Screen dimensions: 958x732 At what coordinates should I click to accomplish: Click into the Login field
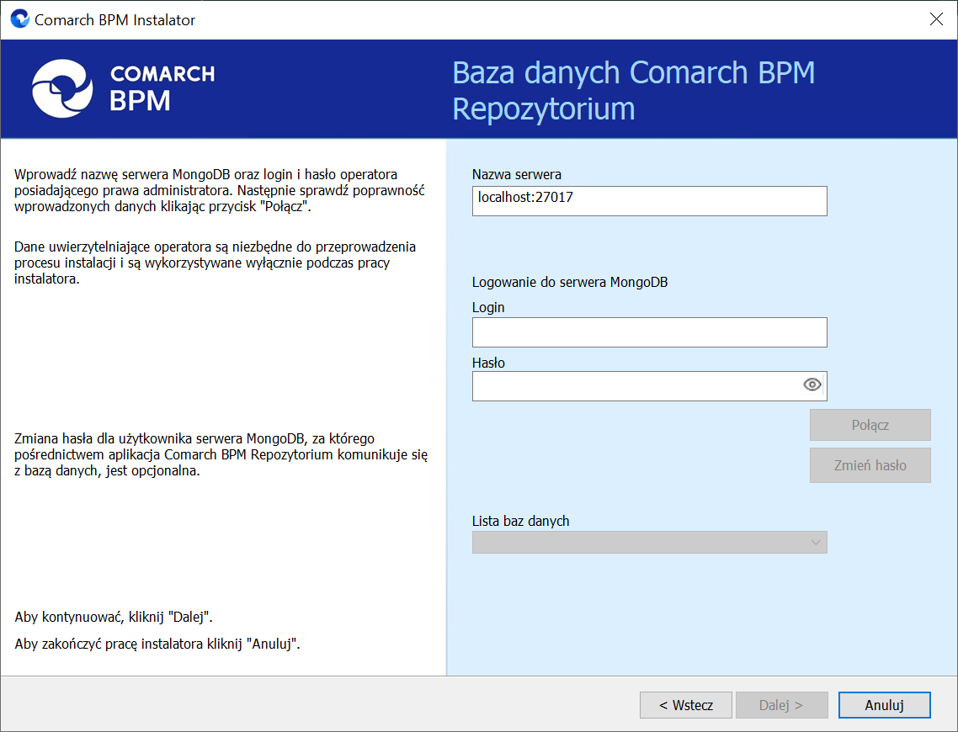649,332
